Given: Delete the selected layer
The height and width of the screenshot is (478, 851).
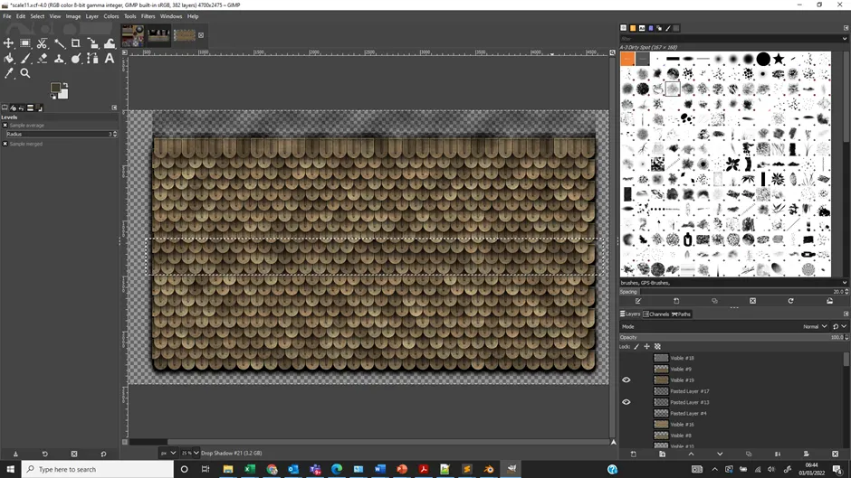Looking at the screenshot, I should tap(835, 454).
